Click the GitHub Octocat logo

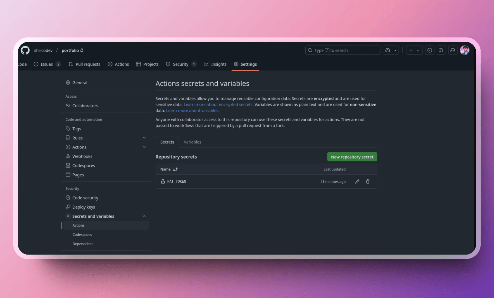(x=25, y=50)
